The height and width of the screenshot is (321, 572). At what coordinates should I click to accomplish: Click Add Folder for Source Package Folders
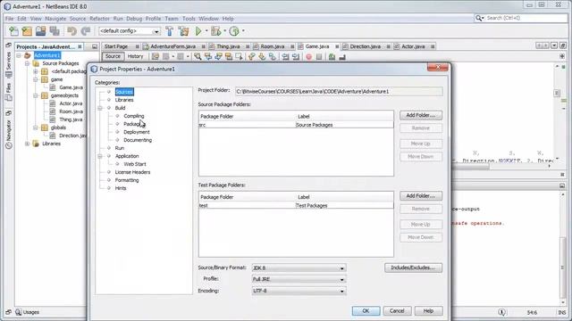tap(421, 115)
